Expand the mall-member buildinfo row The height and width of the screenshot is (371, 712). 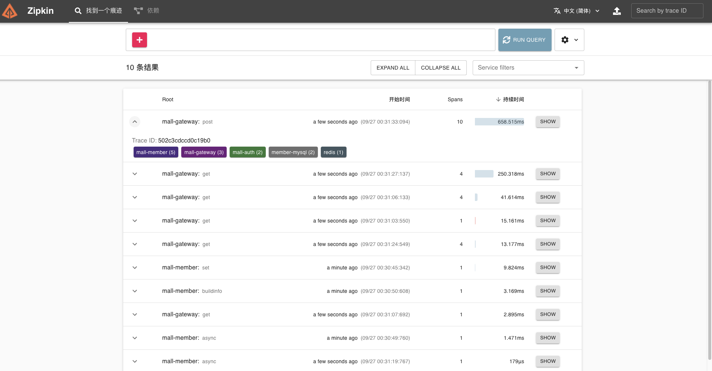point(135,291)
